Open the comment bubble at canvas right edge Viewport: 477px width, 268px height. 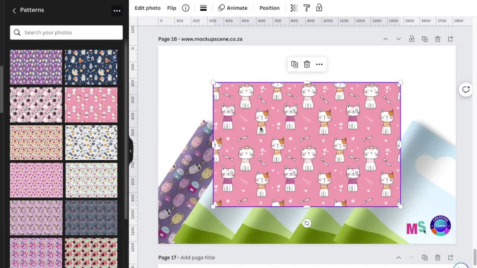pos(466,89)
